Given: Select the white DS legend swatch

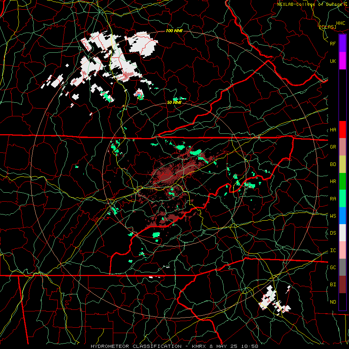Looking at the screenshot, I should coord(342,233).
